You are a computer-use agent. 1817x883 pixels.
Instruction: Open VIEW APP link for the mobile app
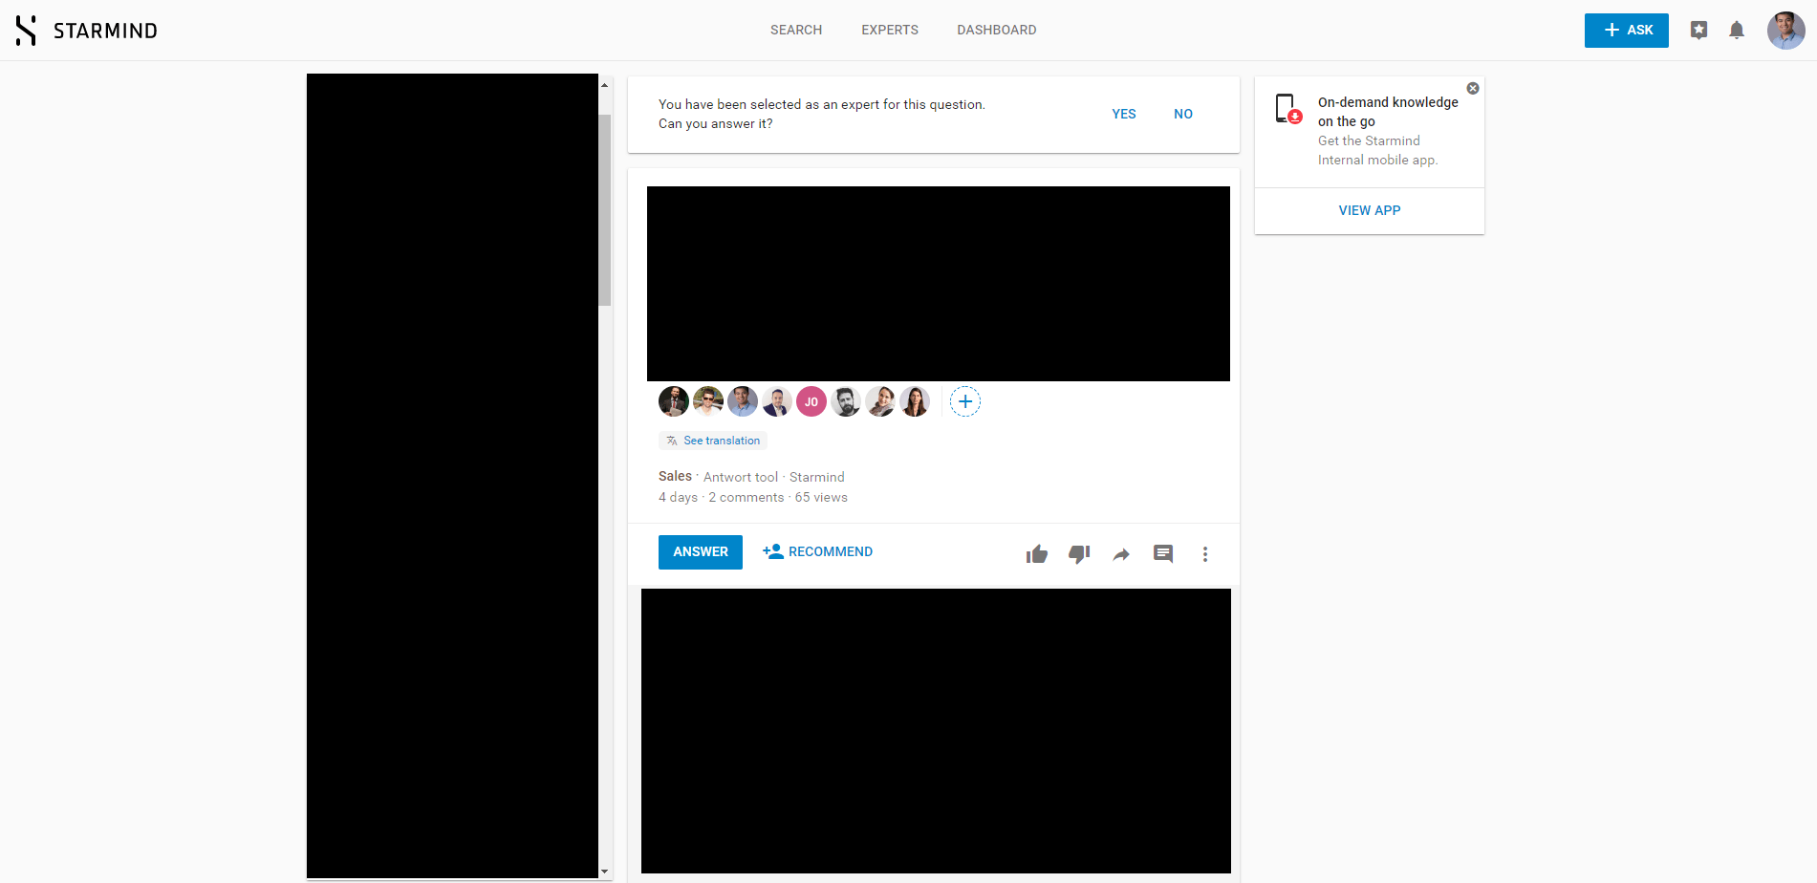(1370, 210)
